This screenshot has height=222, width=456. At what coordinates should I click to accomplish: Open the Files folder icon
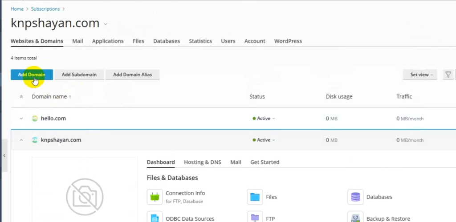(255, 197)
